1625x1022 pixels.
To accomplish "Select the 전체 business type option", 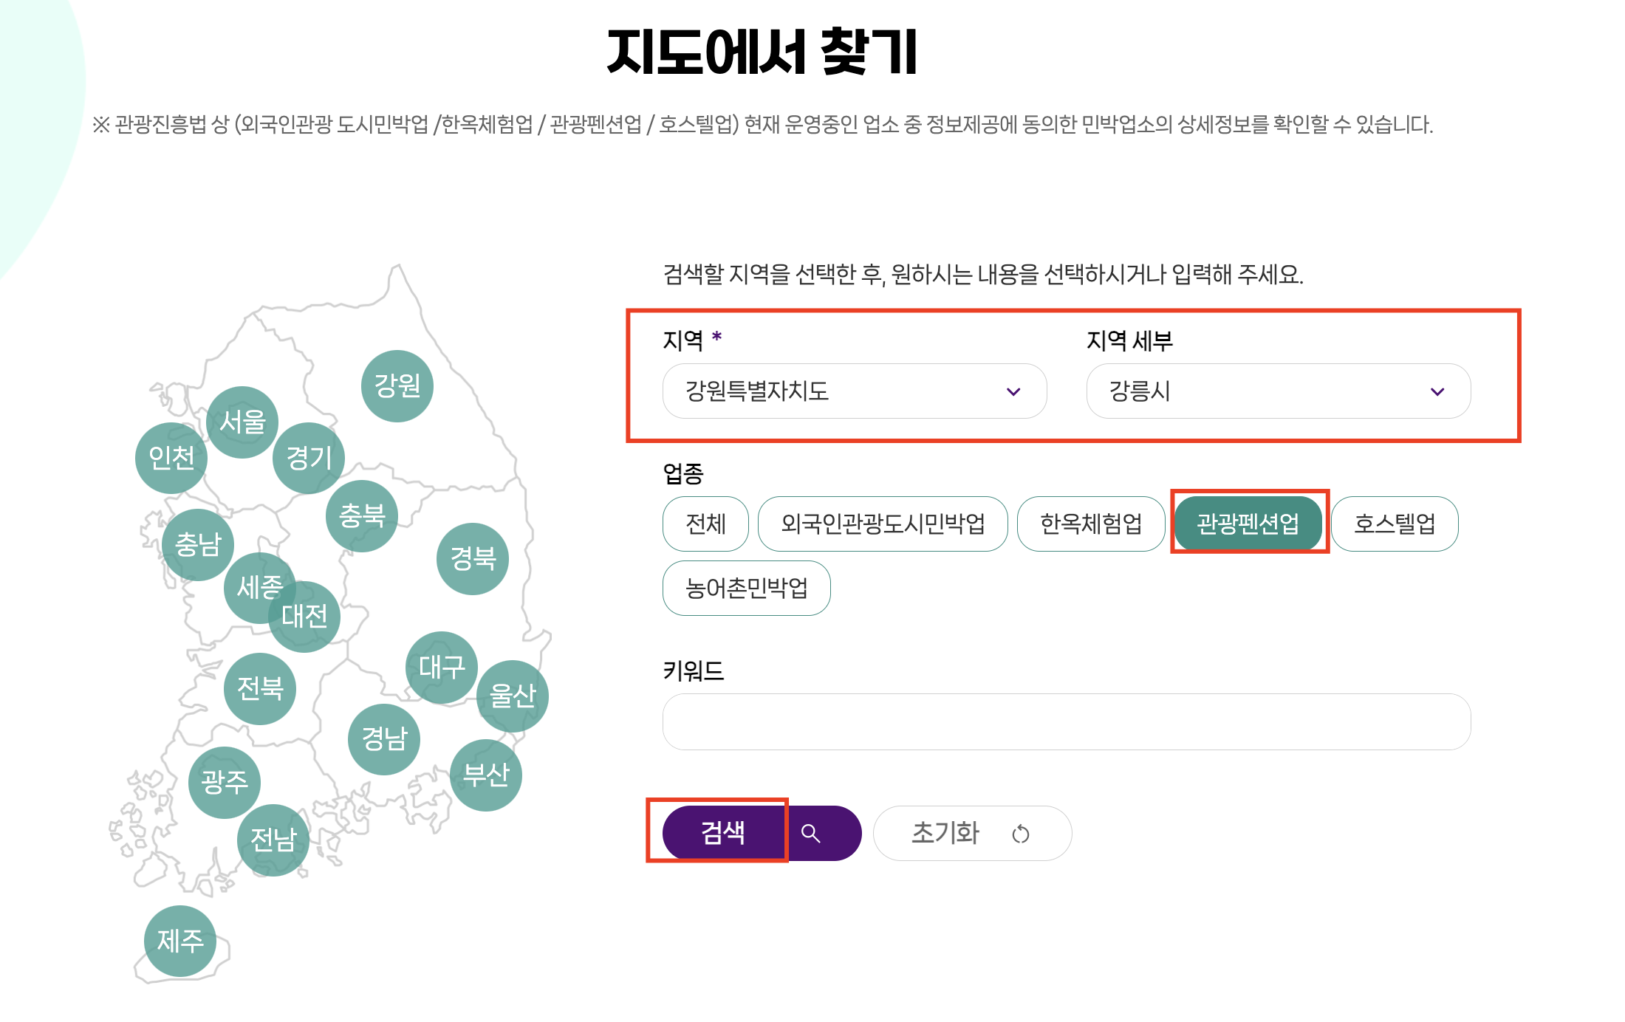I will 705,524.
